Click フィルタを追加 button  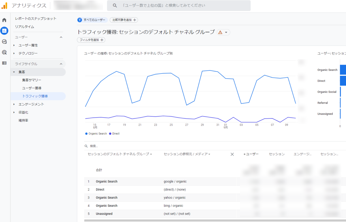click(x=91, y=40)
